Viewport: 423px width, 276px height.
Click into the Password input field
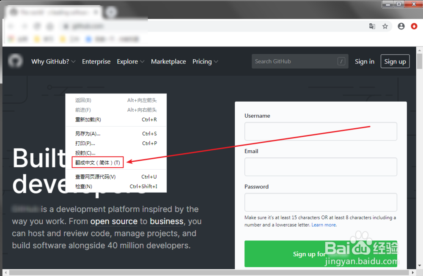click(321, 202)
